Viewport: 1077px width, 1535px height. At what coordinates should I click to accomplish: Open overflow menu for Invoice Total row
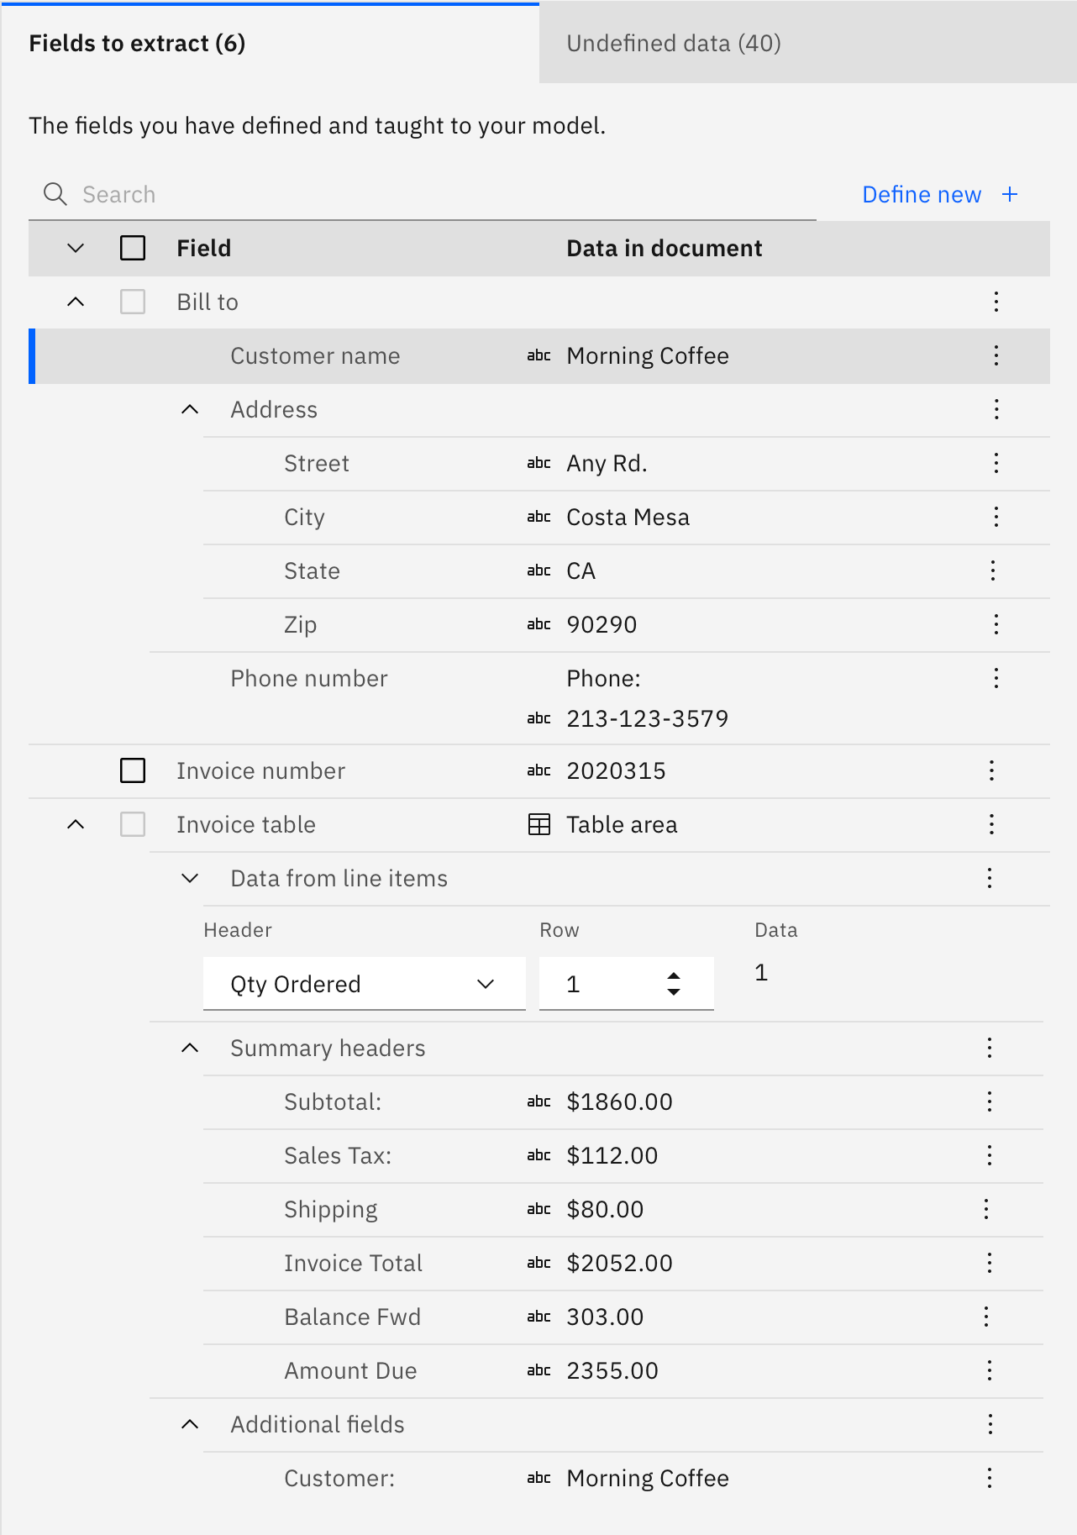coord(989,1263)
